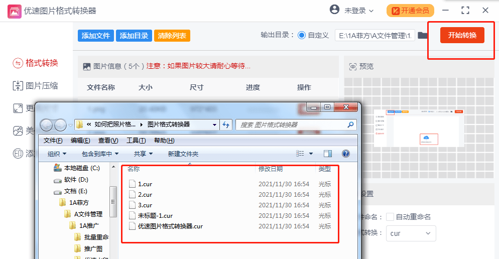Click the tree scrollbar up arrow
499x259 pixels.
[113, 167]
